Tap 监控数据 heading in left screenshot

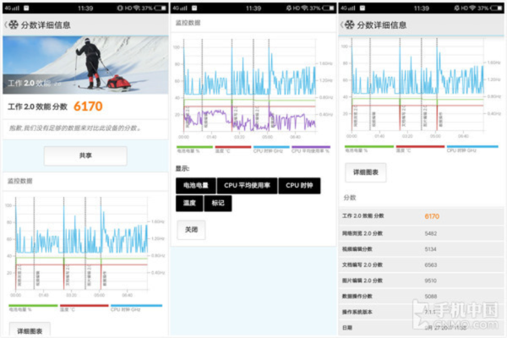(x=20, y=181)
